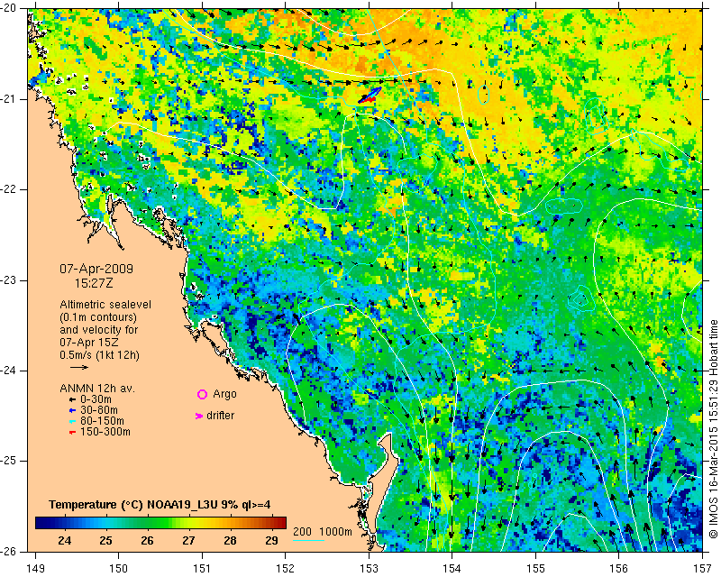Click the longitude axis label 149

coord(35,569)
